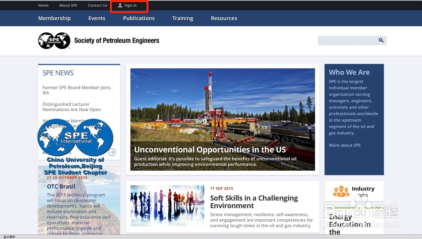This screenshot has width=422, height=239.
Task: Open the business silhouettes article thumbnail
Action: (x=167, y=206)
